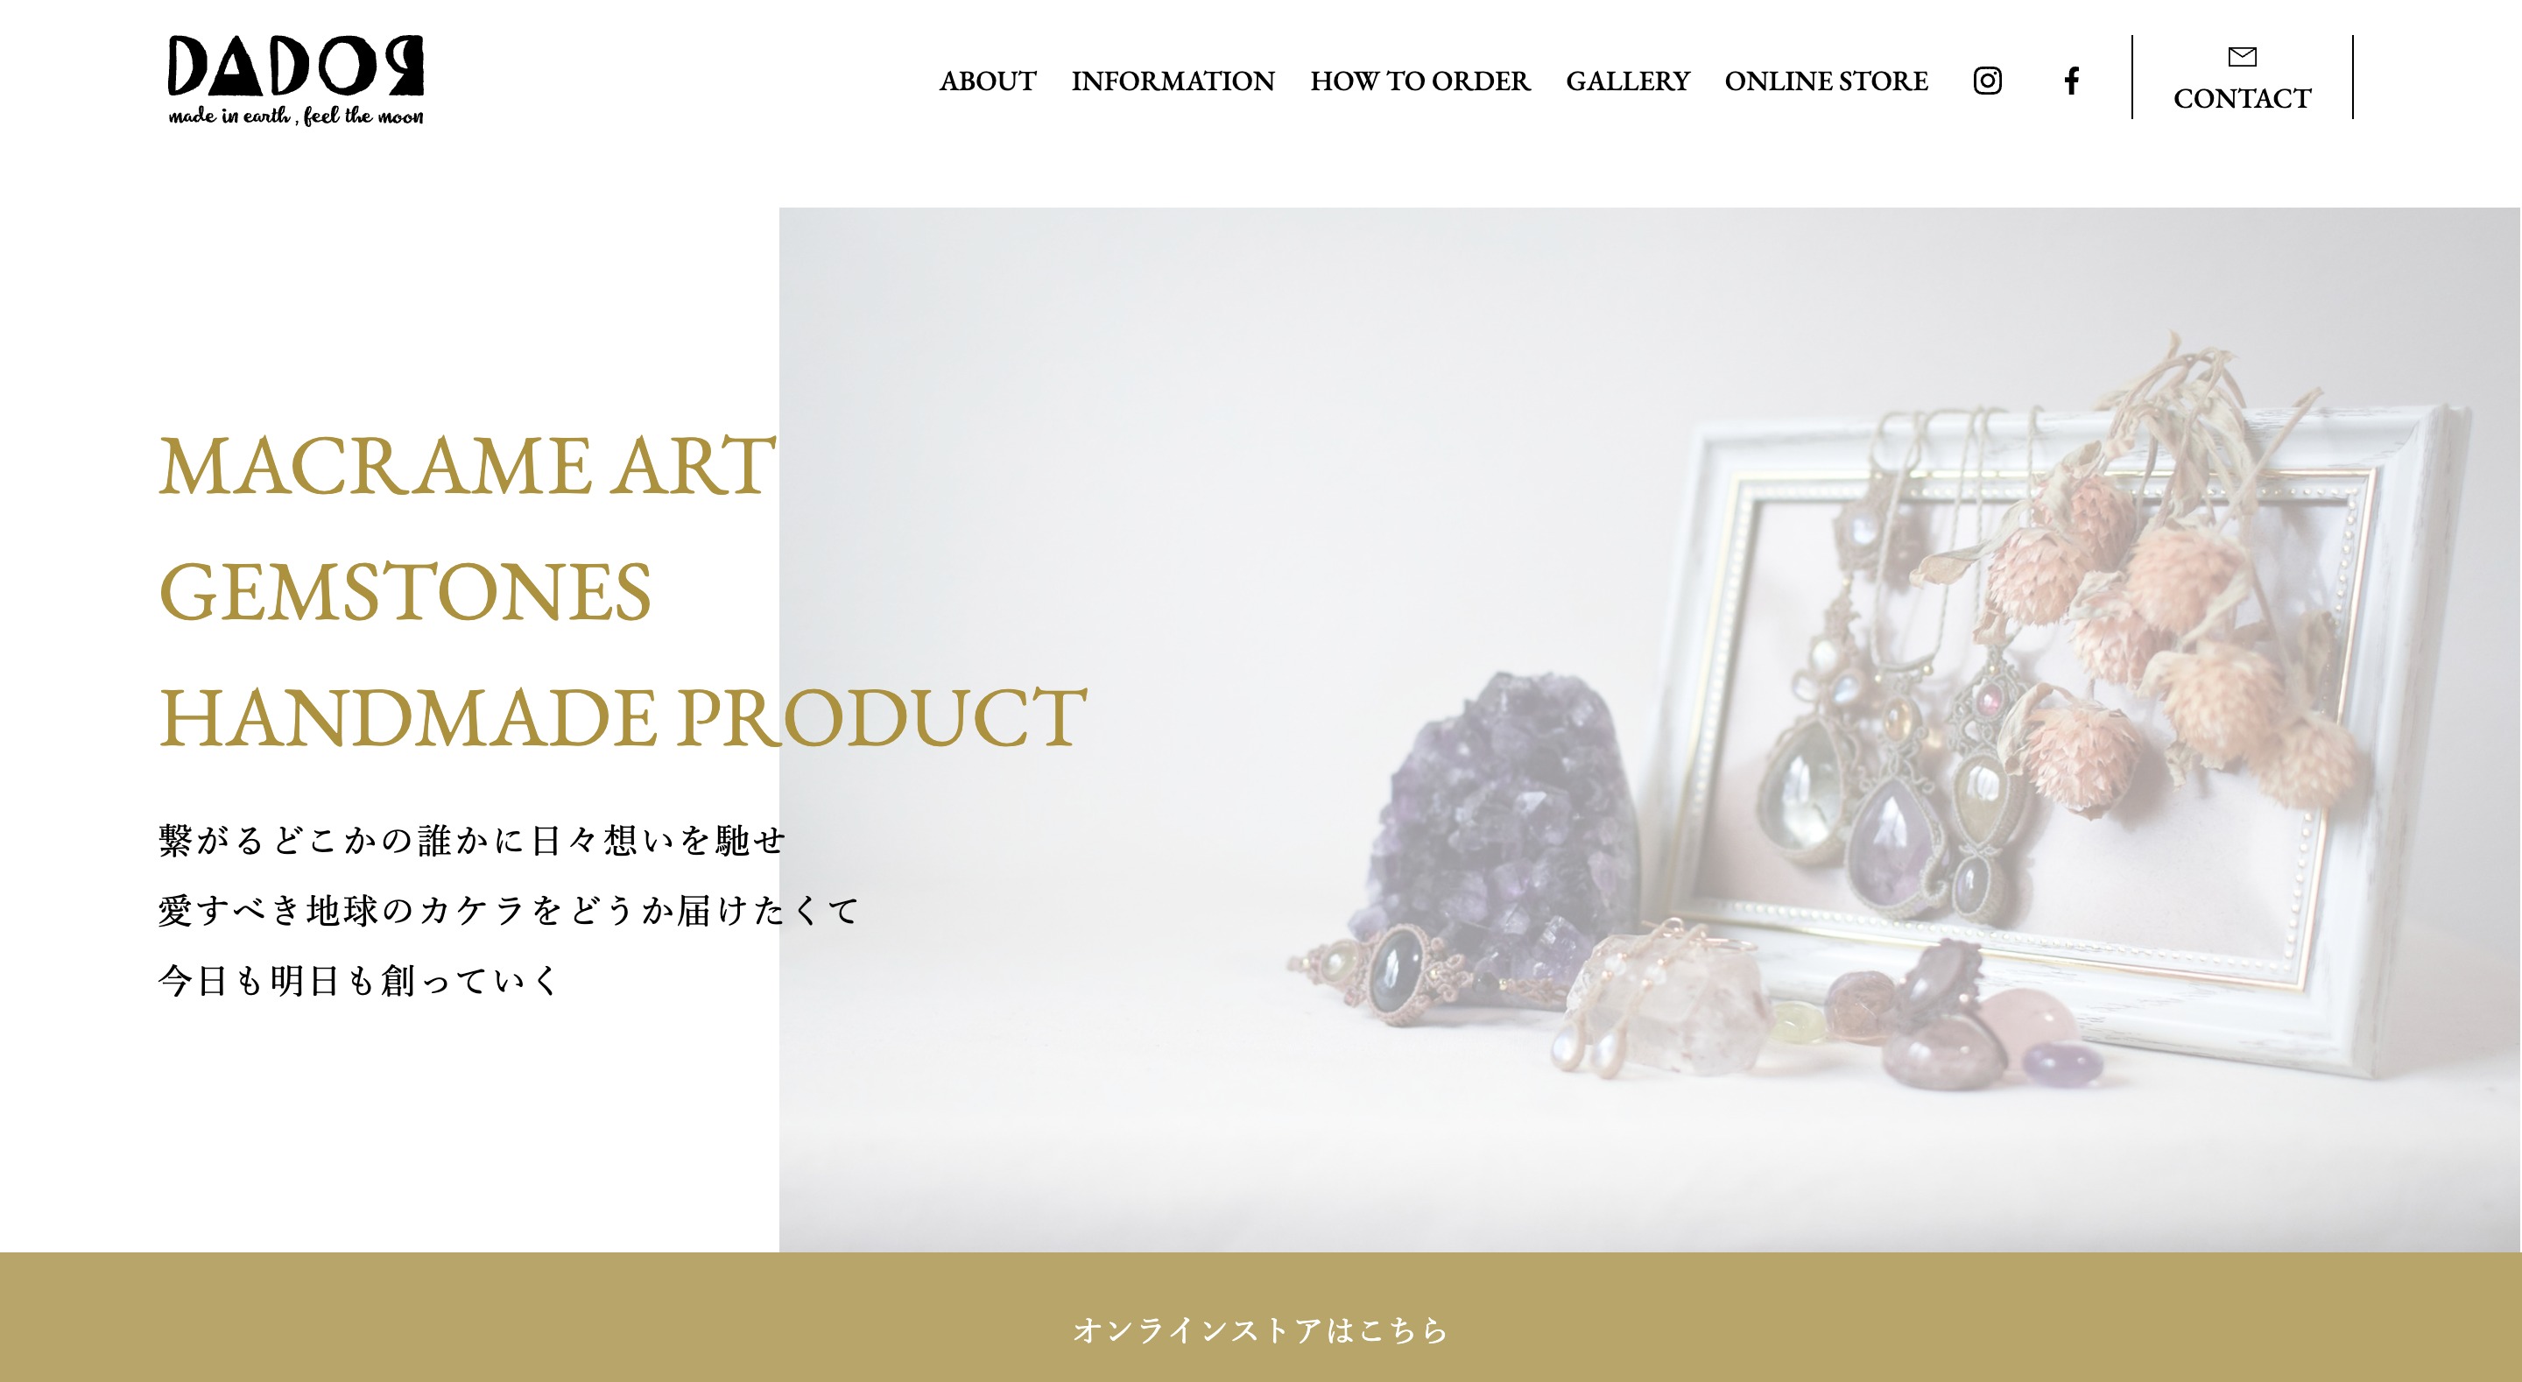Click the MACRAME ART heading

[467, 466]
